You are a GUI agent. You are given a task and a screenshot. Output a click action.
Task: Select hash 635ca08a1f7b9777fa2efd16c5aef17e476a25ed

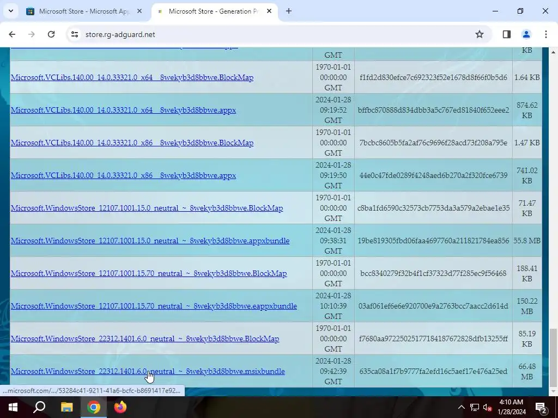433,371
